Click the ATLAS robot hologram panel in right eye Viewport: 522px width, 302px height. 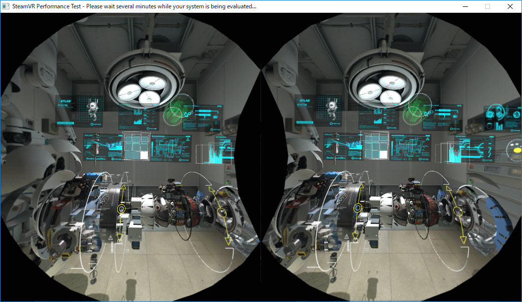tap(319, 111)
